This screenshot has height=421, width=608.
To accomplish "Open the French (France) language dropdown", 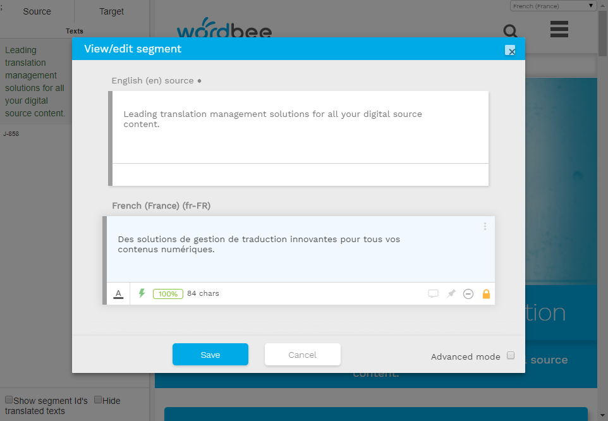I will [x=554, y=6].
